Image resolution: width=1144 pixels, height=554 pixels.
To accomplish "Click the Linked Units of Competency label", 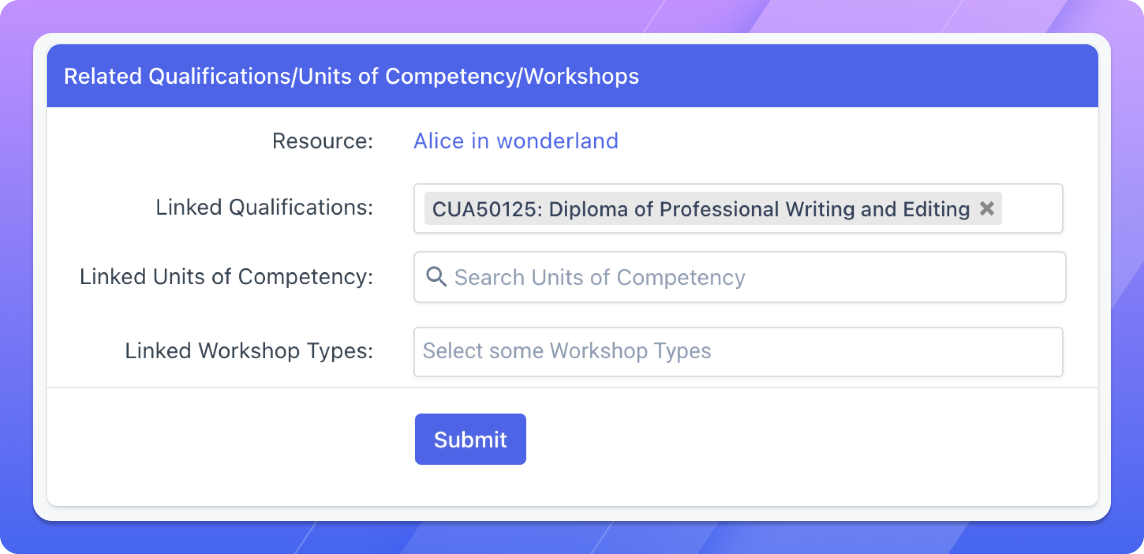I will tap(226, 277).
